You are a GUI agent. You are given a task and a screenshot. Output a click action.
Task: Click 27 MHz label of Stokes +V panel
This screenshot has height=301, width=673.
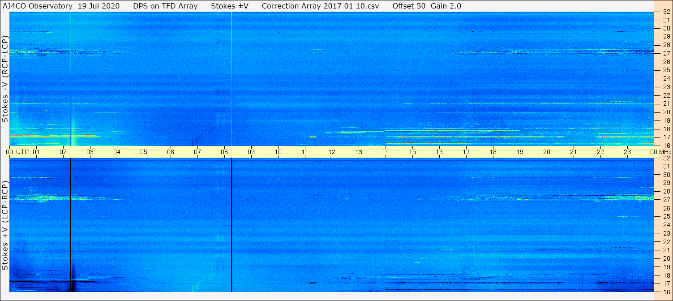coord(666,200)
